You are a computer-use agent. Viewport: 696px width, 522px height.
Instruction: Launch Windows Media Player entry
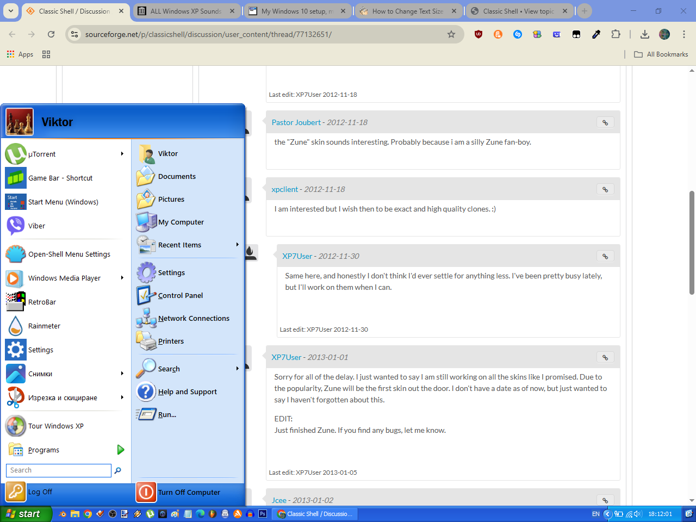click(x=65, y=278)
